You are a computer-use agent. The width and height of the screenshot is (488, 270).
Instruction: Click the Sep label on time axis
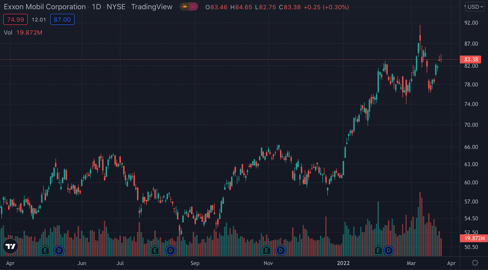tap(195, 263)
